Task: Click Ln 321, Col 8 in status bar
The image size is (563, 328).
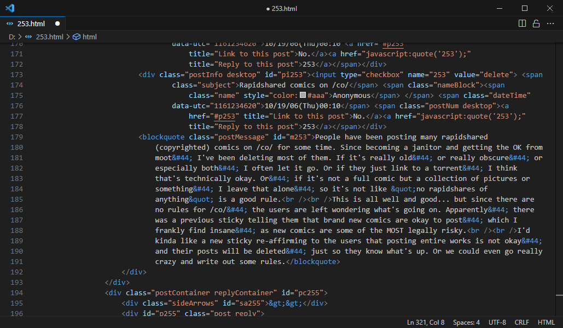Action: (x=426, y=322)
